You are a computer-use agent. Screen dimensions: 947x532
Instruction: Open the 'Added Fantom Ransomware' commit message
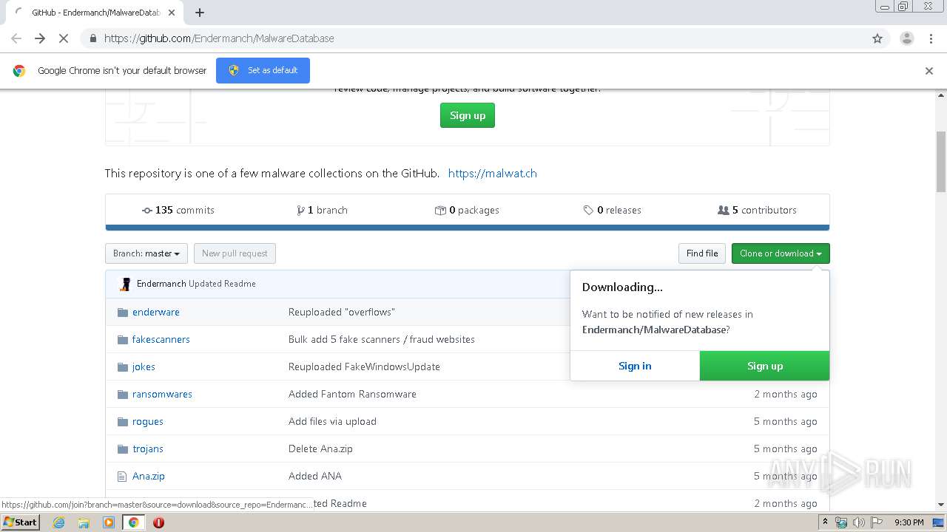352,395
